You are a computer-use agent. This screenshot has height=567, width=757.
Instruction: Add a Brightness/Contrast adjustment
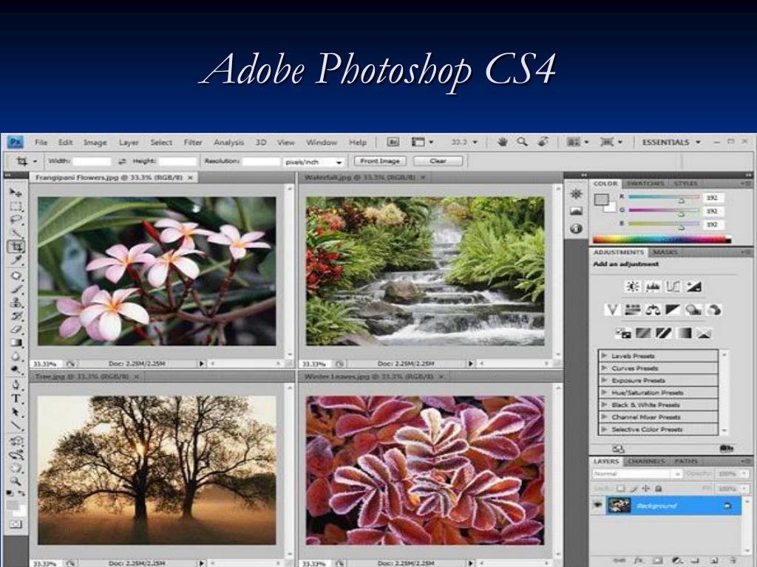tap(632, 287)
